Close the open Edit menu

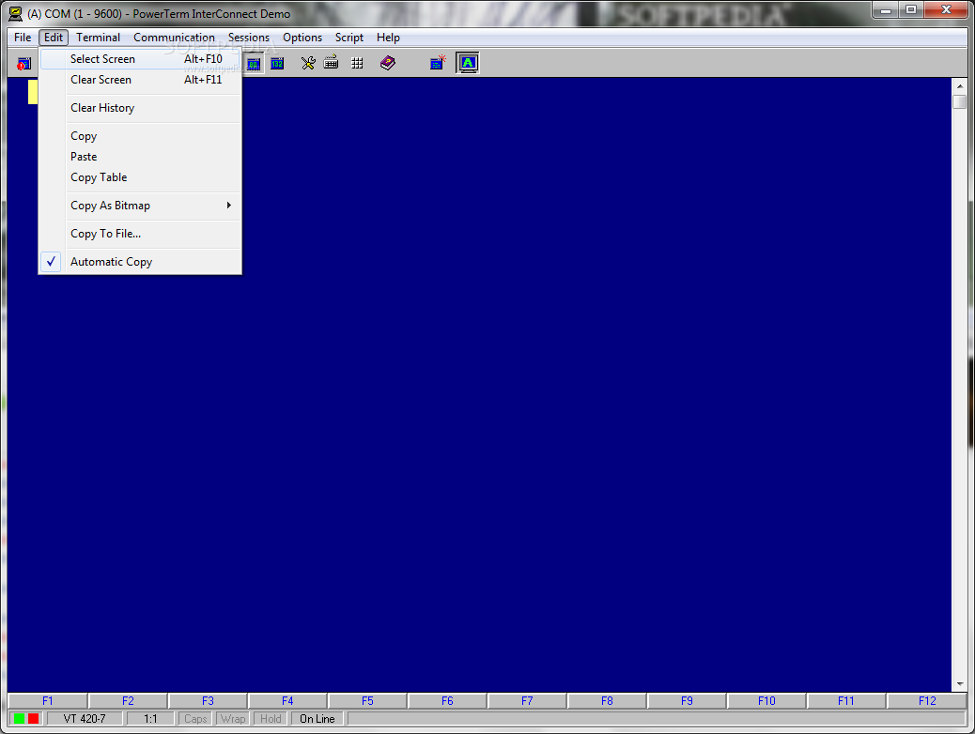click(x=54, y=38)
